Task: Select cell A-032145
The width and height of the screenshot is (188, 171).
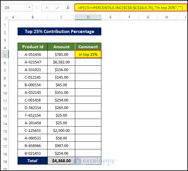Action: click(33, 92)
